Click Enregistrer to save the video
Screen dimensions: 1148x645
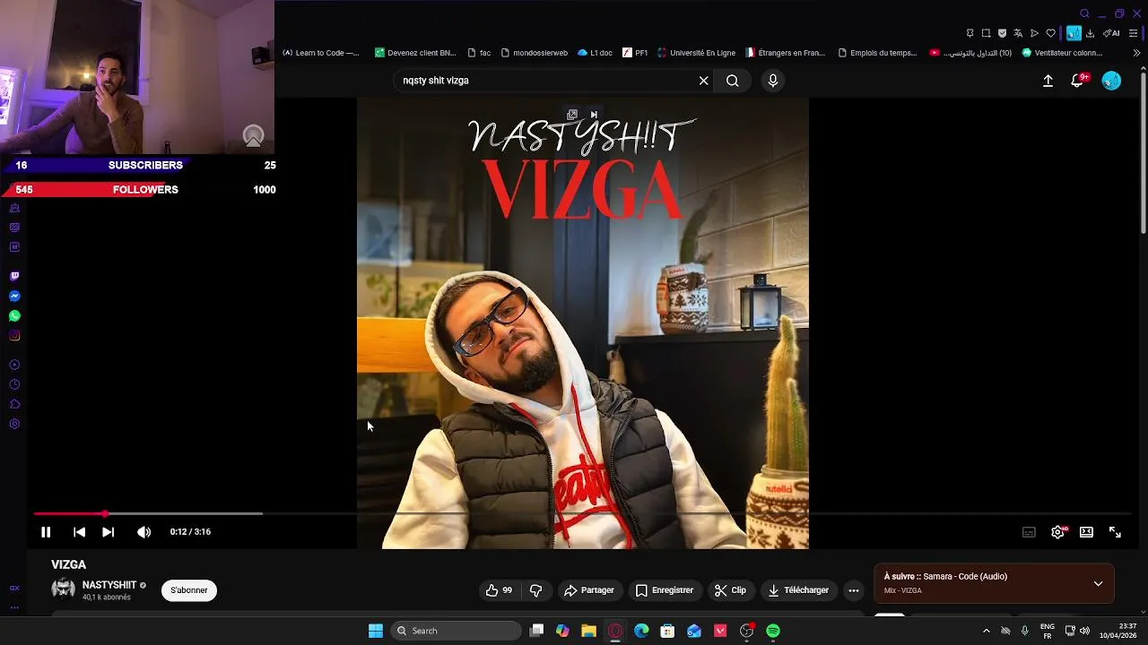tap(665, 590)
